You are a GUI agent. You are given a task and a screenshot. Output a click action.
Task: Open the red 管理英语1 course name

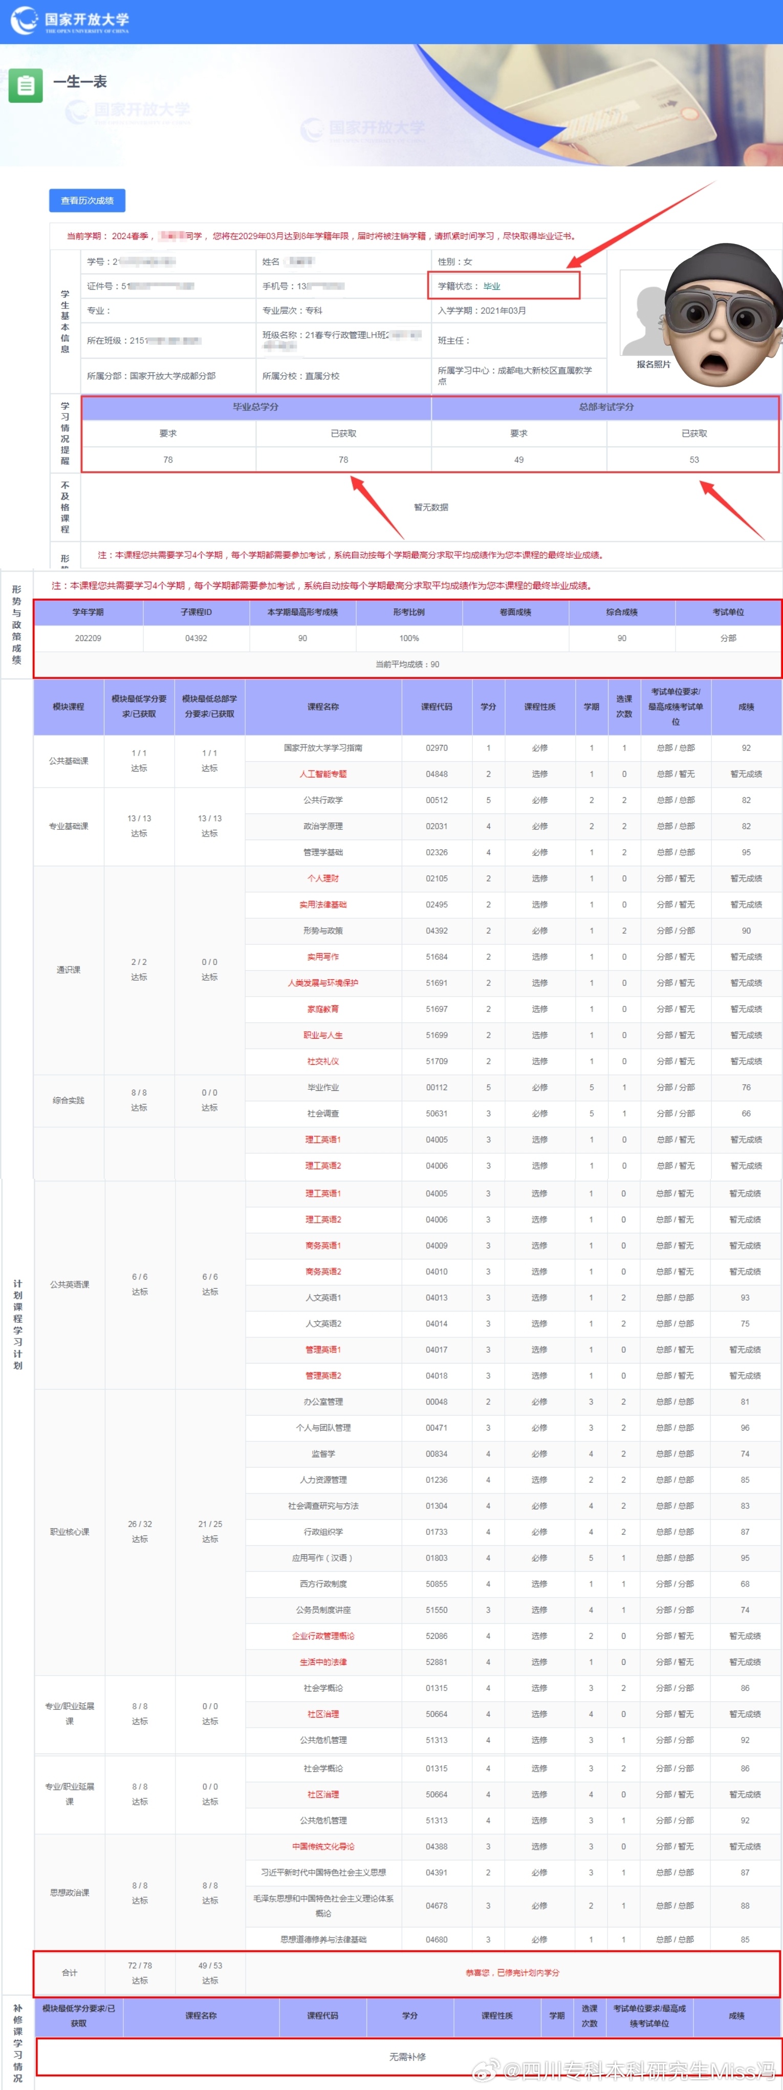[x=323, y=1350]
